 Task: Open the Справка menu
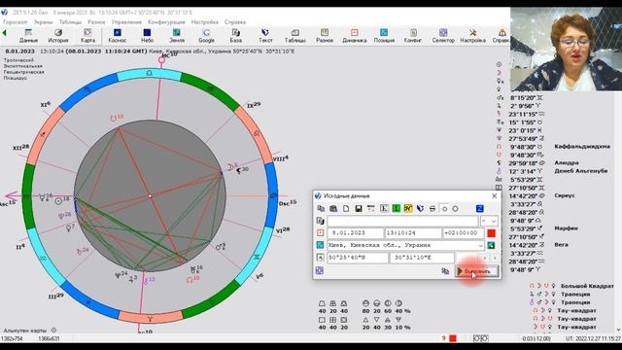coord(235,22)
